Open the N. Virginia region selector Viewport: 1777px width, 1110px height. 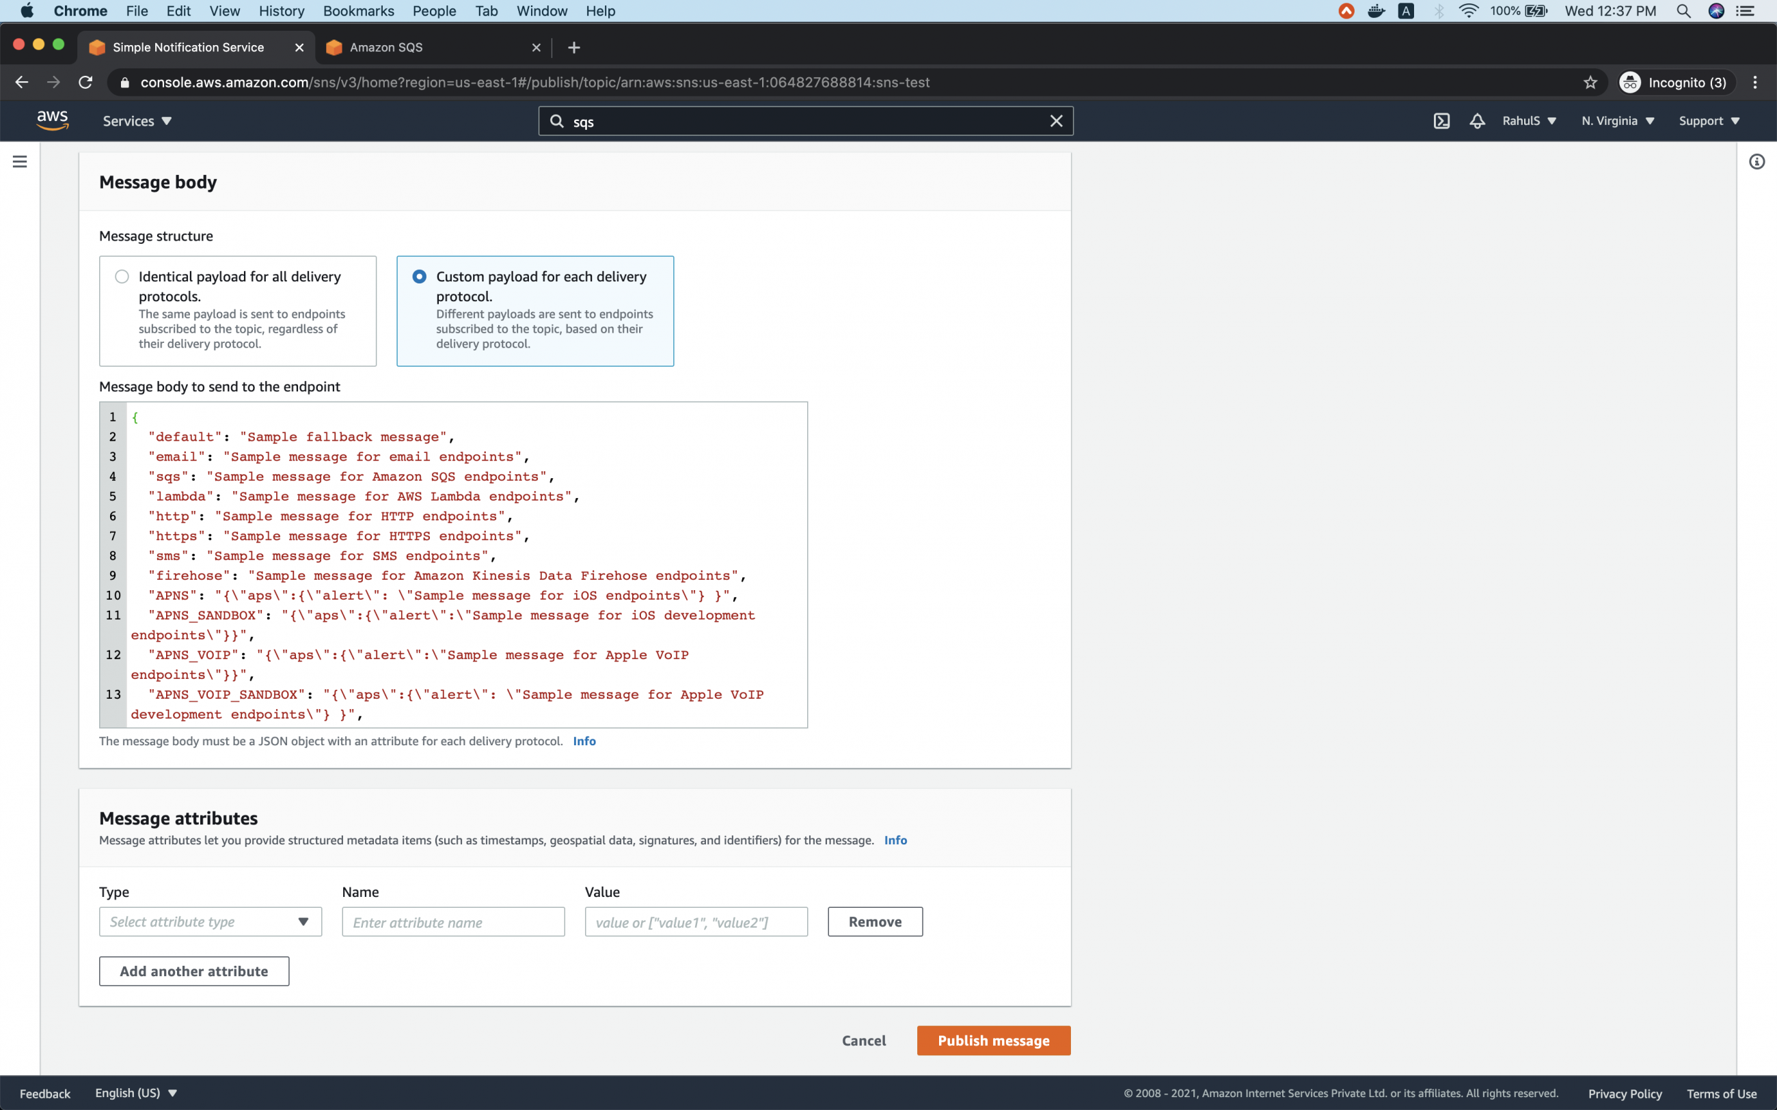1617,120
